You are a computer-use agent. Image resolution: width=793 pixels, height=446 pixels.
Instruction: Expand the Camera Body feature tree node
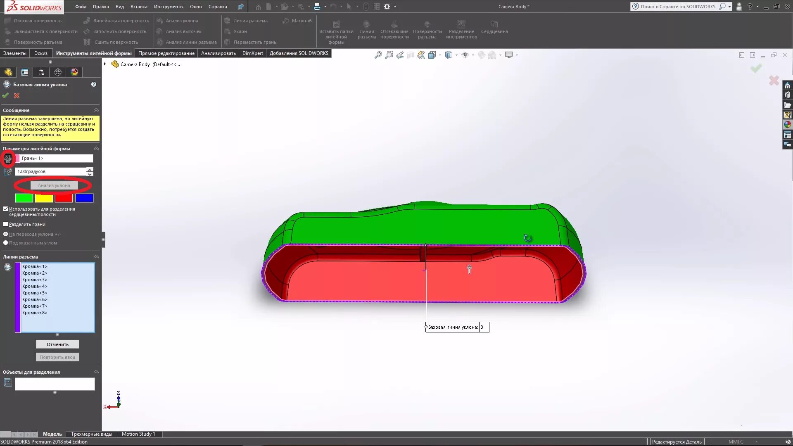(105, 64)
